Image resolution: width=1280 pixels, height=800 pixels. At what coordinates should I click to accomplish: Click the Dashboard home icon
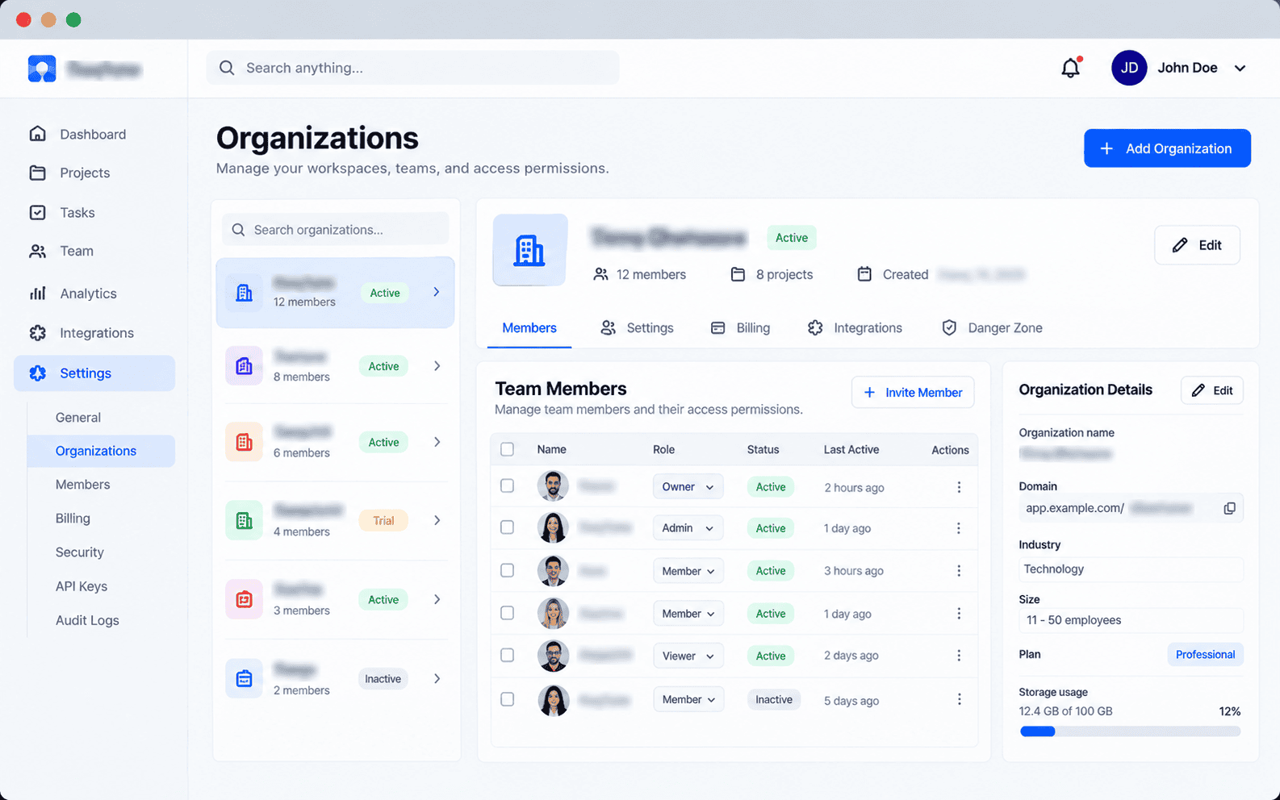point(37,134)
